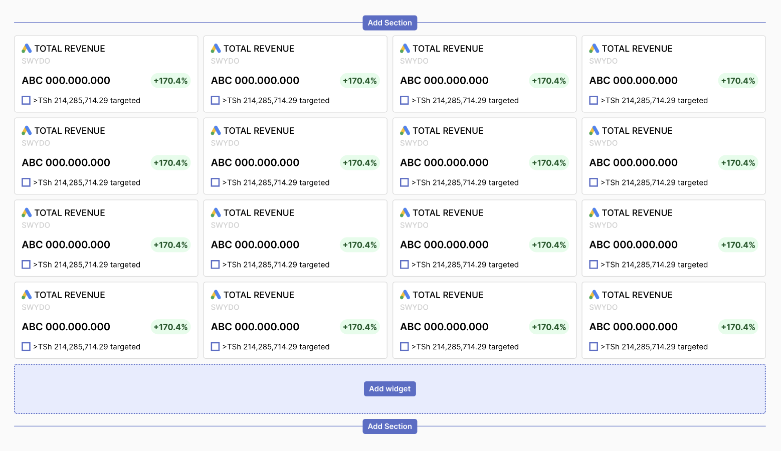Tick the target checkbox in row 2, column 1 card

tap(26, 182)
